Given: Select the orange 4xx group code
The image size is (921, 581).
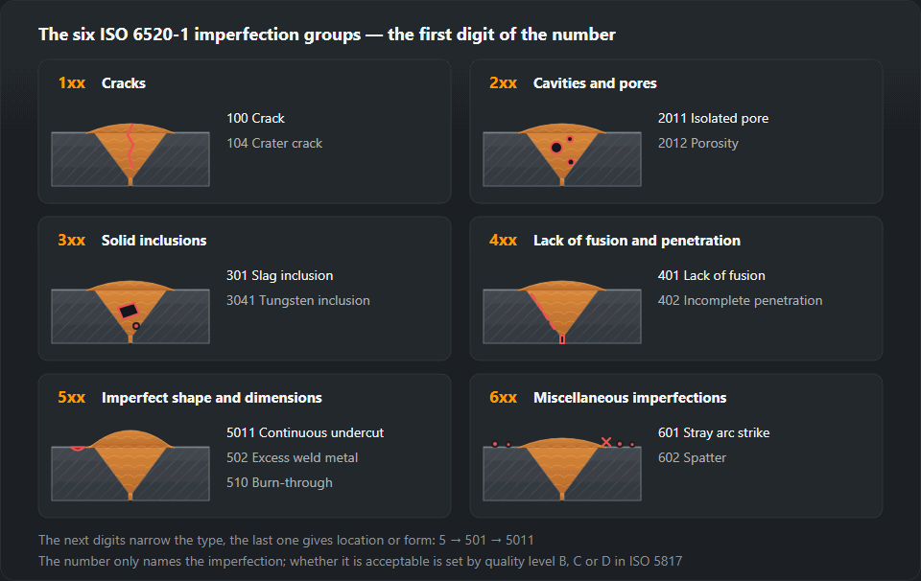Looking at the screenshot, I should [504, 241].
